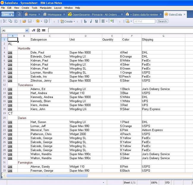Toggle underline formatting
Viewport: 193px width, 185px height.
click(x=96, y=21)
